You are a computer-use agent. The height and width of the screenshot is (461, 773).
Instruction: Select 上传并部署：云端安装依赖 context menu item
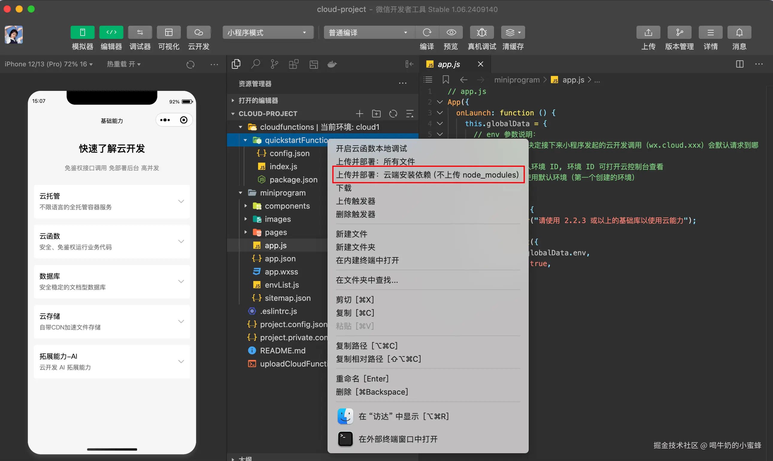click(x=428, y=175)
